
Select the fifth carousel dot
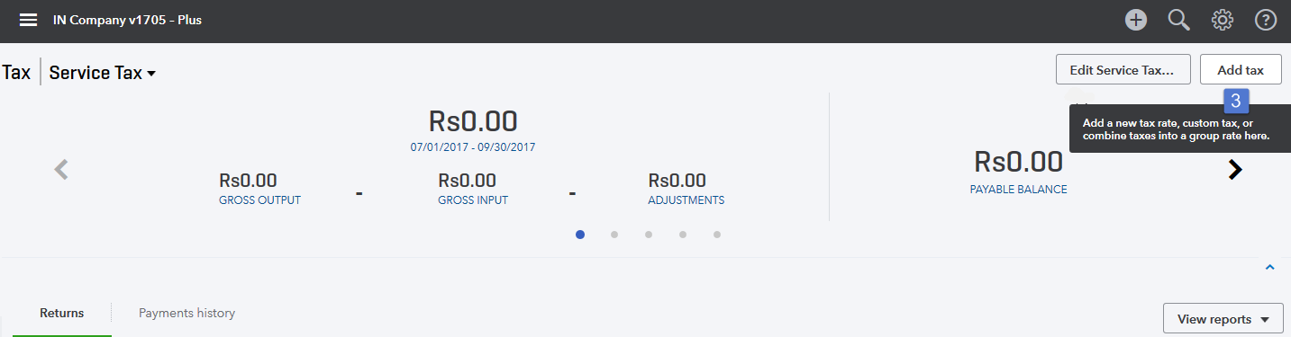(717, 235)
